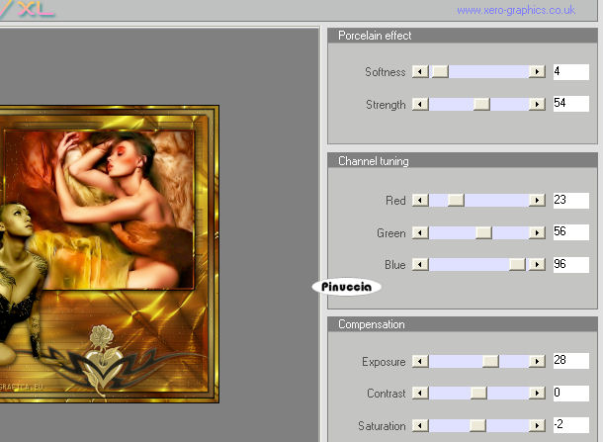Decrease Exposure with its left arrow
603x442 pixels.
pos(420,361)
